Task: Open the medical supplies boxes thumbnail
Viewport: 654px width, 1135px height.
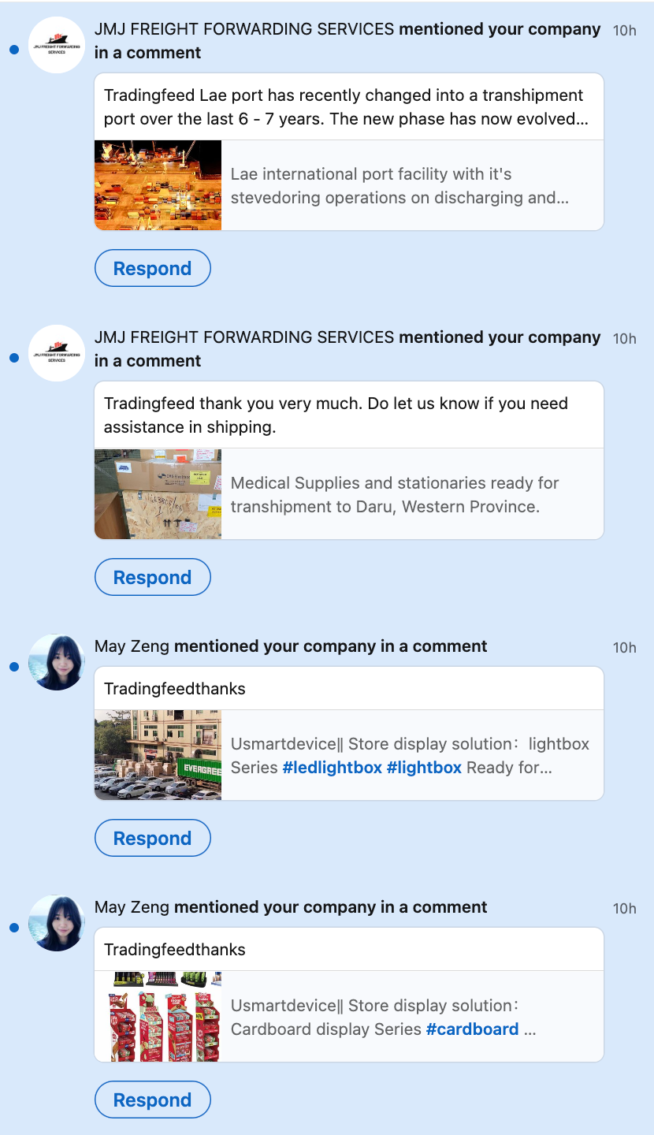Action: [158, 494]
